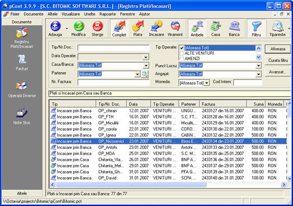Open Note Stoc from the sidebar

pos(22,112)
